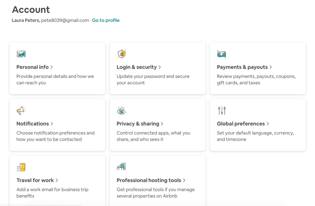Open the chevron next to Privacy & sharing

(x=162, y=124)
